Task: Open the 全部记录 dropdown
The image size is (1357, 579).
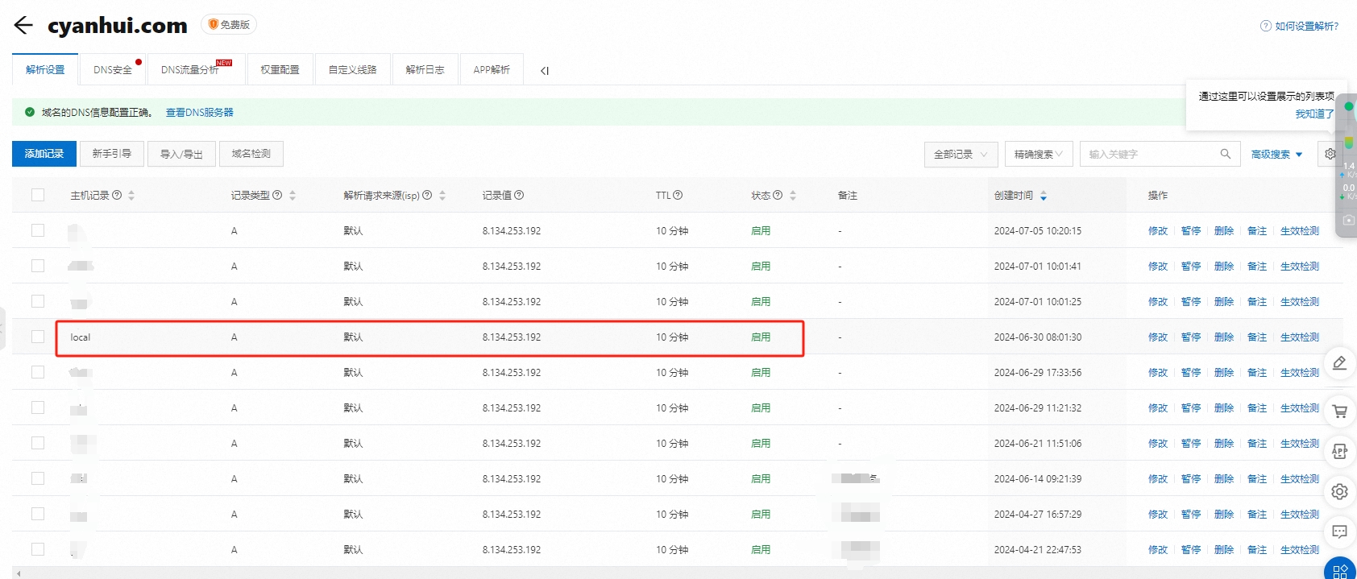Action: (x=961, y=154)
